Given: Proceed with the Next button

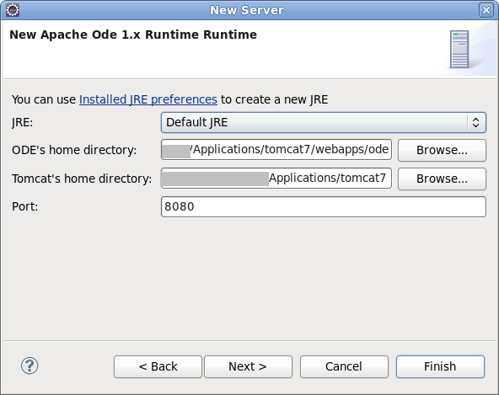Looking at the screenshot, I should (x=248, y=366).
